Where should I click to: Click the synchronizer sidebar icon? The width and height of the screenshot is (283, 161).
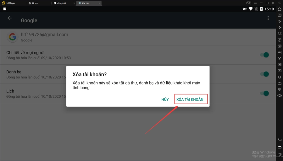point(280,71)
